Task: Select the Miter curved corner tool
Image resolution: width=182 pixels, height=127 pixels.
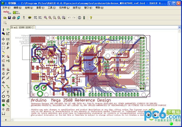Action: tap(8, 74)
